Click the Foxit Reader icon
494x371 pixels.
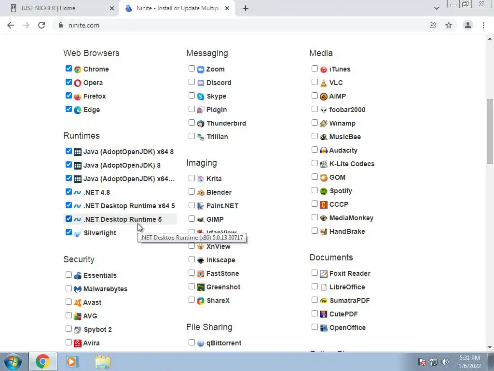pyautogui.click(x=324, y=273)
